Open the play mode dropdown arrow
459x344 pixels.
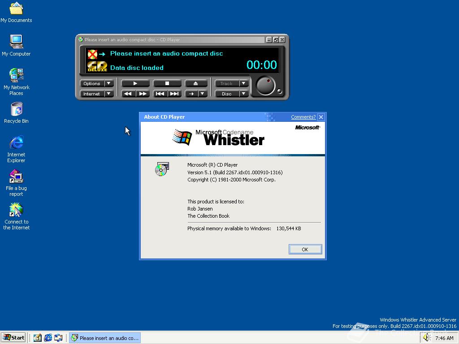203,94
